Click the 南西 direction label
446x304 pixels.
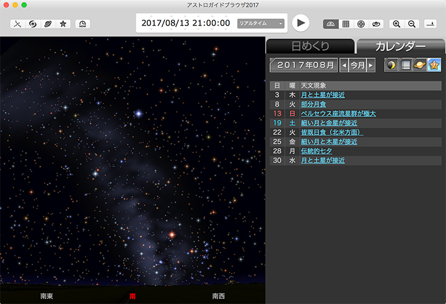click(x=219, y=297)
